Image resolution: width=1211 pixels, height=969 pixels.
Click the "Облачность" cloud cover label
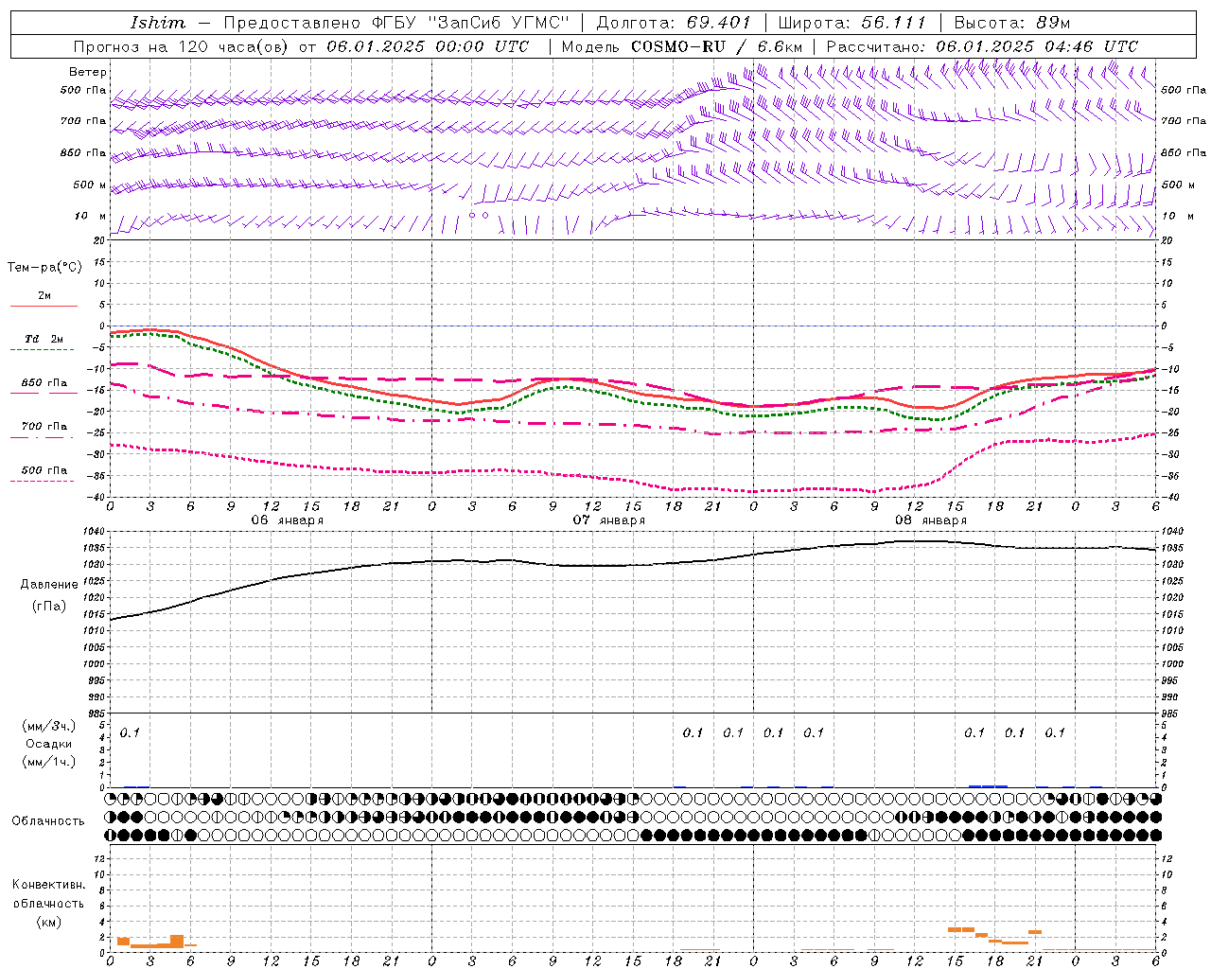(x=48, y=820)
